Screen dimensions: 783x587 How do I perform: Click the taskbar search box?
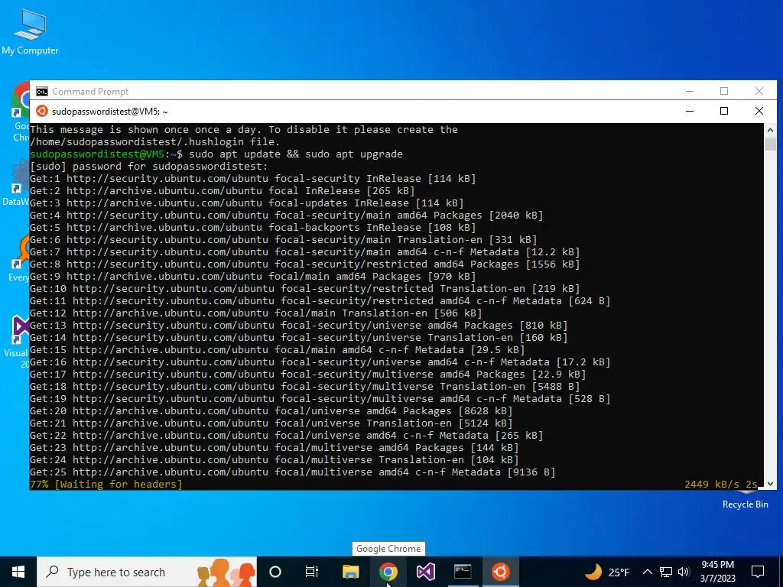pos(146,572)
